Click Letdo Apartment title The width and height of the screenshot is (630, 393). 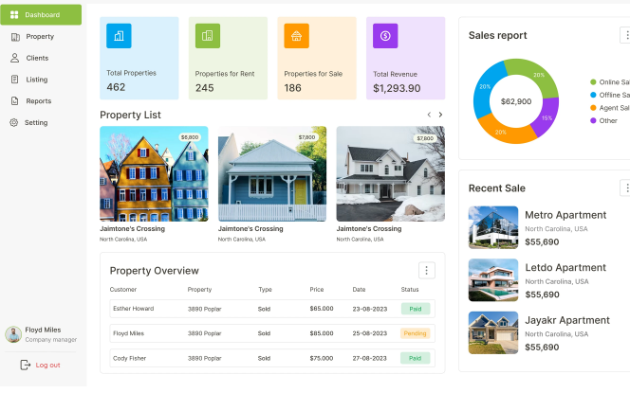tap(565, 267)
